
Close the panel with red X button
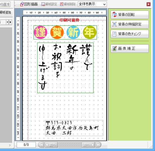coord(149,4)
